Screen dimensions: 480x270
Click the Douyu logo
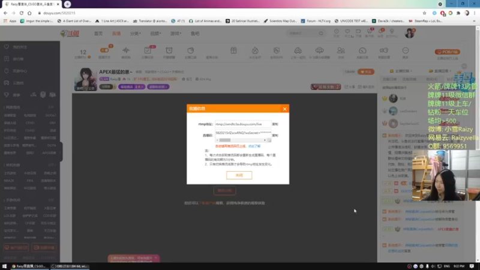coord(70,34)
